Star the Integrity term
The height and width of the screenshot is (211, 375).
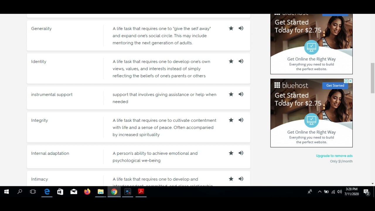pos(231,120)
